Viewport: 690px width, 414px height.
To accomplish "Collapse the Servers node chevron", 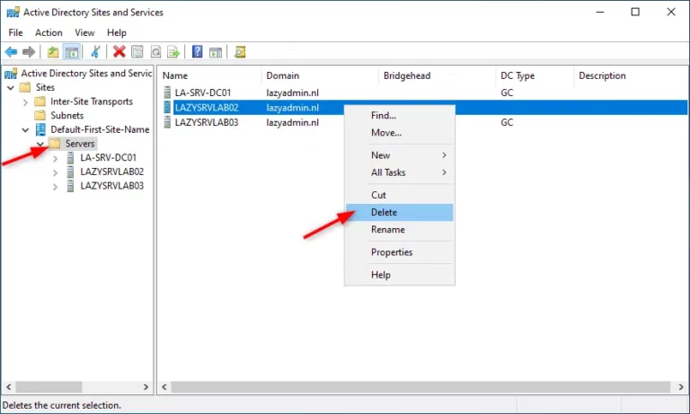I will [40, 144].
